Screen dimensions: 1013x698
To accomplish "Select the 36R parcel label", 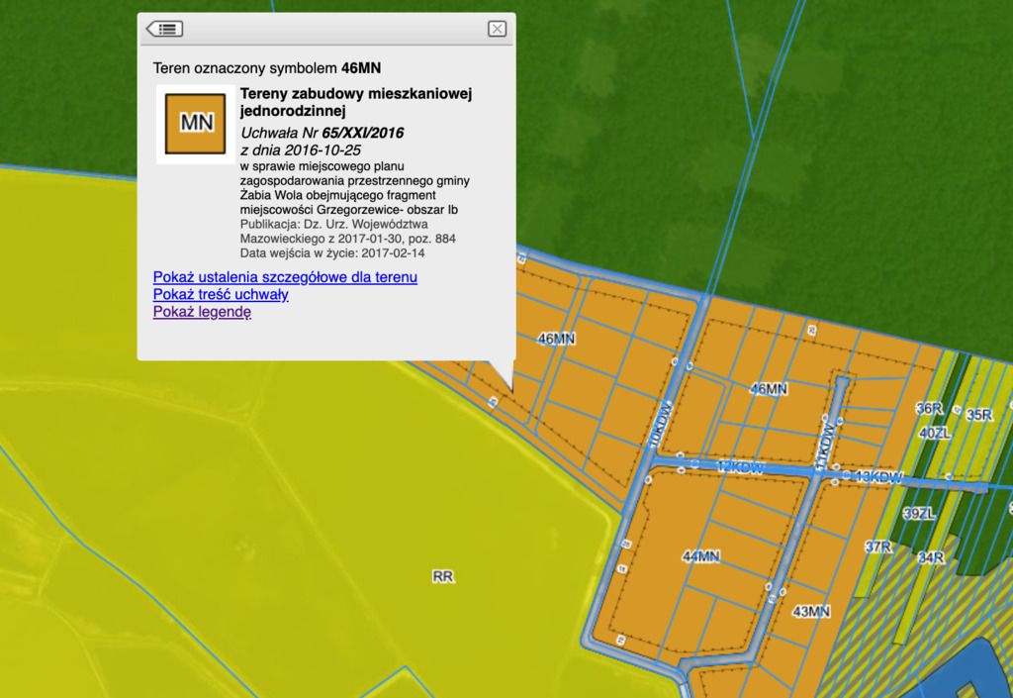I will [929, 409].
